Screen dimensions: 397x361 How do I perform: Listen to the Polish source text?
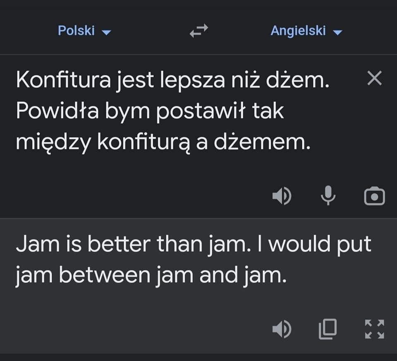coord(282,196)
